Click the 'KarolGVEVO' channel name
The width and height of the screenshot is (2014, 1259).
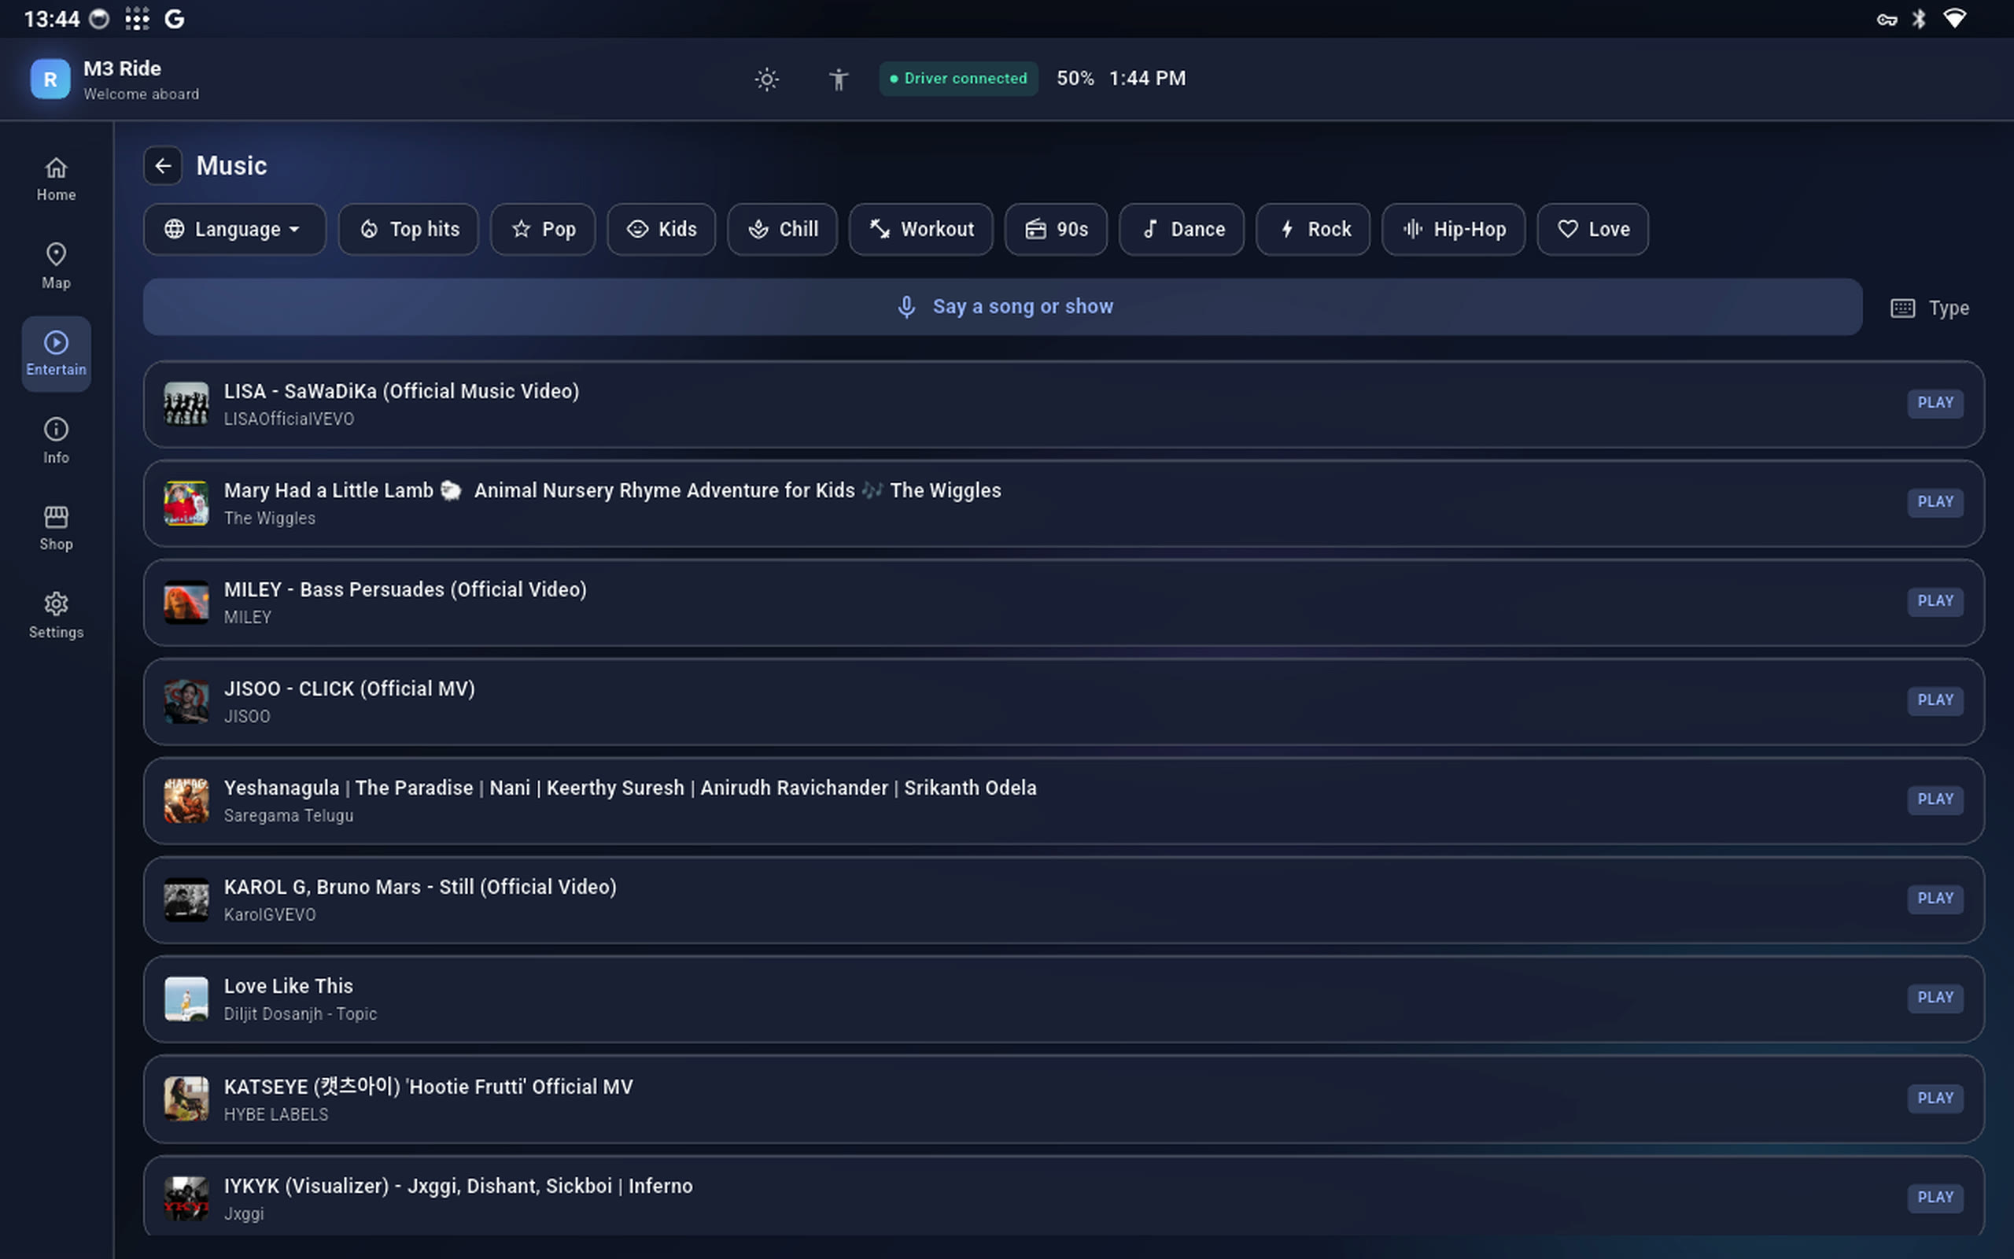point(270,914)
